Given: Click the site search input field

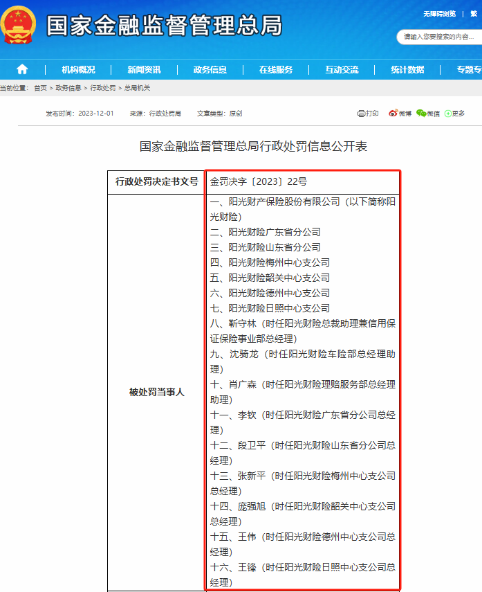Looking at the screenshot, I should point(439,37).
